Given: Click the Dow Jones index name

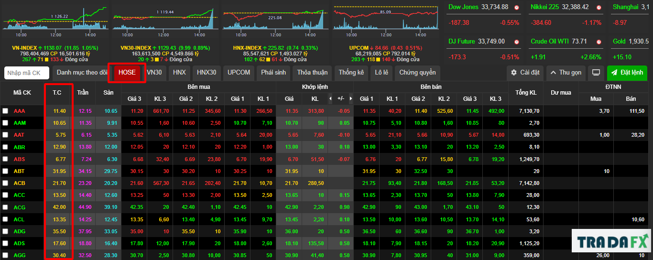Looking at the screenshot, I should (x=464, y=7).
